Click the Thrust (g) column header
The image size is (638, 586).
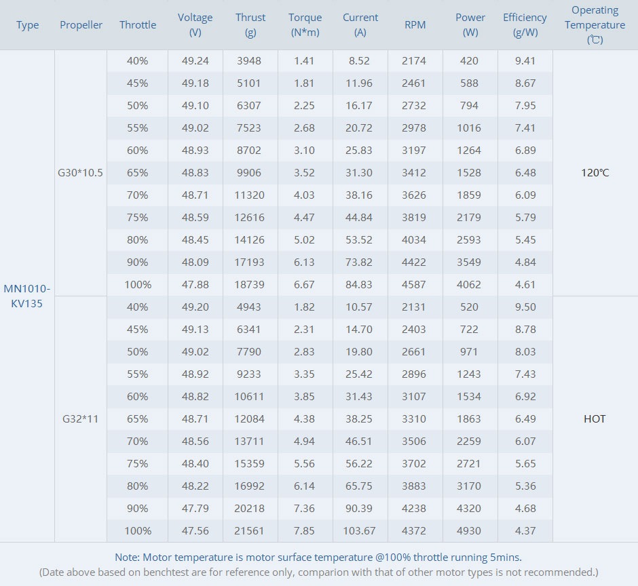(250, 25)
